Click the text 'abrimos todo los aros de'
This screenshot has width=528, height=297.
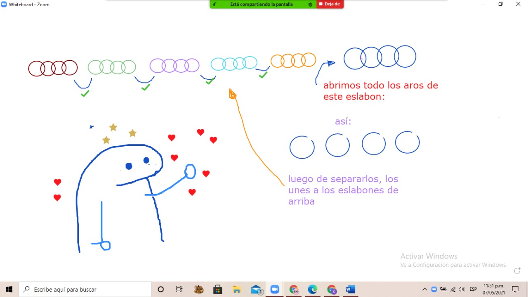(x=380, y=86)
